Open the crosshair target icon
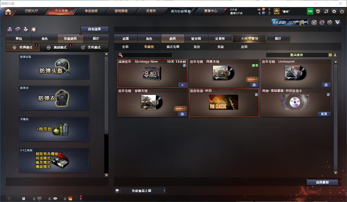Image resolution: width=347 pixels, height=202 pixels. (322, 22)
